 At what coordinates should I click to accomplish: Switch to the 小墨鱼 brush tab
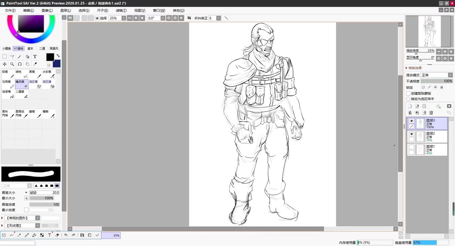point(7,49)
